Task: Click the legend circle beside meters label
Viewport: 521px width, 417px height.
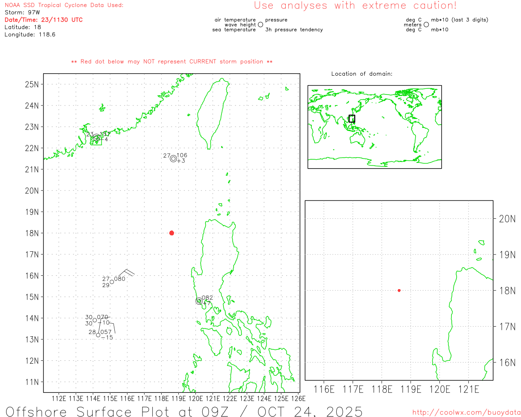Action: 426,25
